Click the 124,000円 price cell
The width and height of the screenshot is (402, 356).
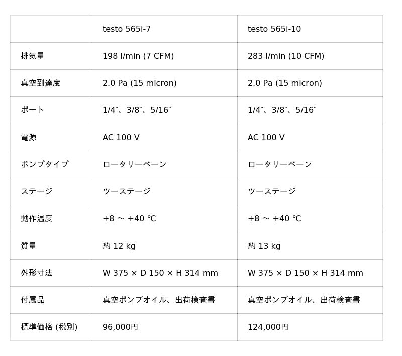268,327
